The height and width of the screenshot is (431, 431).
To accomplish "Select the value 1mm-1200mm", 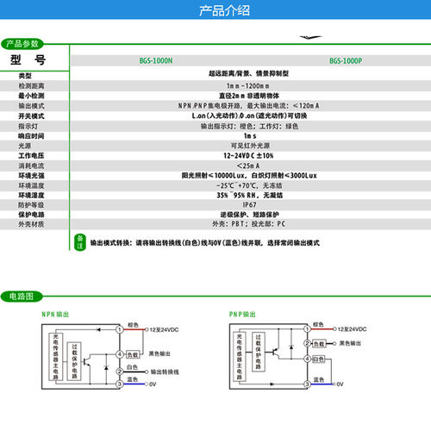I will (248, 86).
